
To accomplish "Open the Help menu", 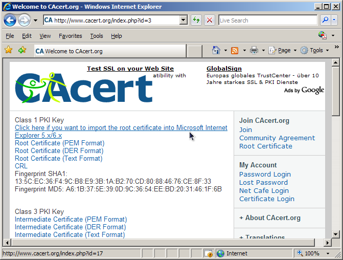I will [117, 36].
